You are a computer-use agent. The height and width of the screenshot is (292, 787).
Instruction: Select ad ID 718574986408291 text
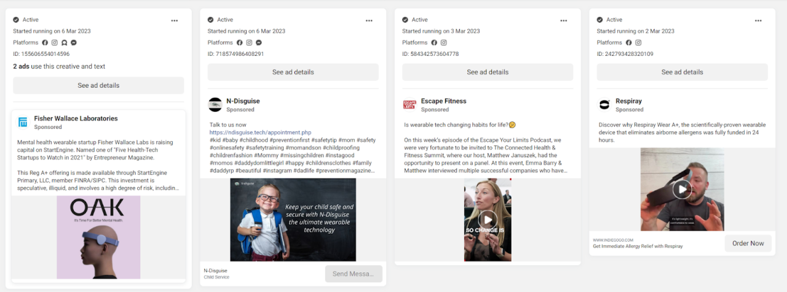235,54
